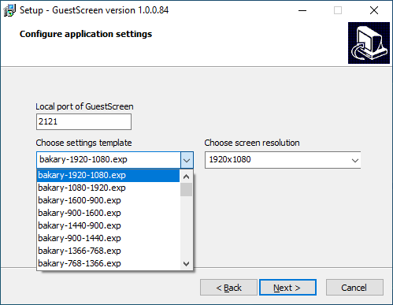This screenshot has width=393, height=305.
Task: Go to the next setup step
Action: [287, 288]
